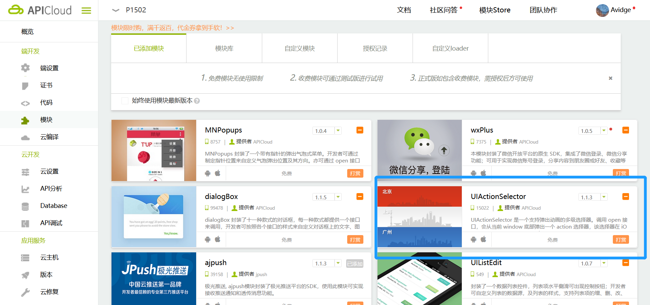Click the 云修复 wrench icon
This screenshot has height=305, width=650.
(25, 292)
